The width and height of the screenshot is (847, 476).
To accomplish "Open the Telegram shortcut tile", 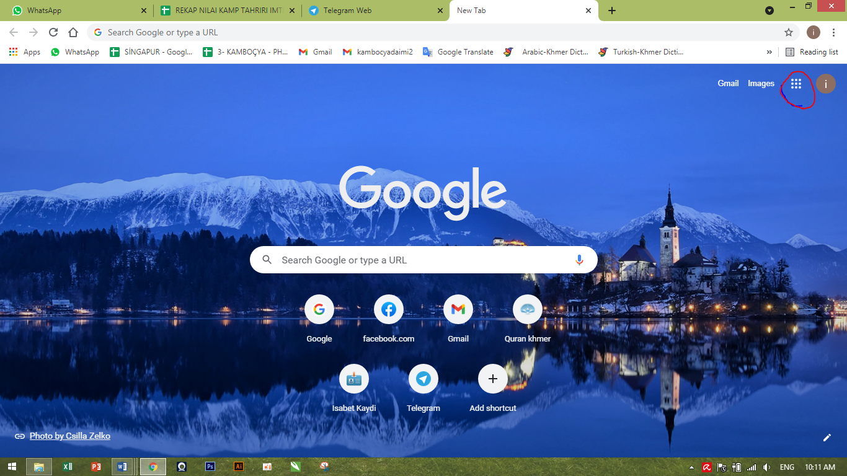I will click(x=423, y=379).
